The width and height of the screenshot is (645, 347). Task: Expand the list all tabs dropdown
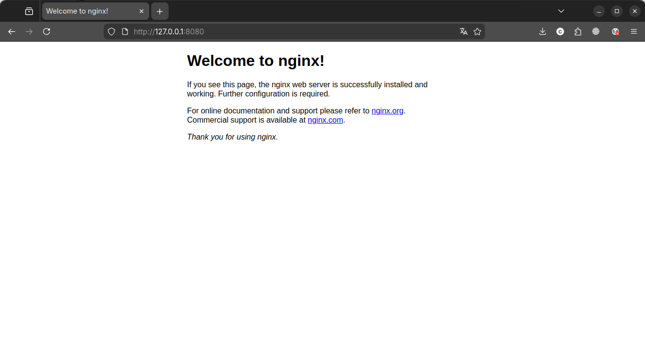[x=561, y=11]
